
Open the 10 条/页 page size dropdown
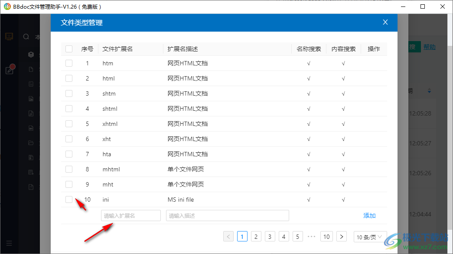(370, 237)
